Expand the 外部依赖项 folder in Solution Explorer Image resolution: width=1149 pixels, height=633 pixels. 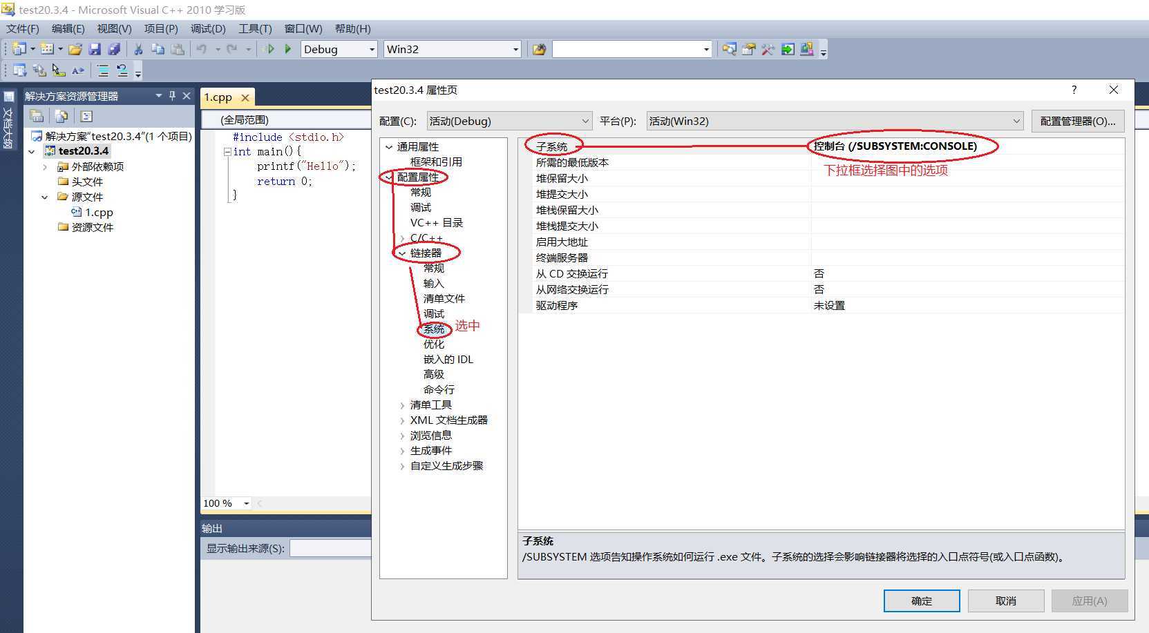click(x=45, y=167)
